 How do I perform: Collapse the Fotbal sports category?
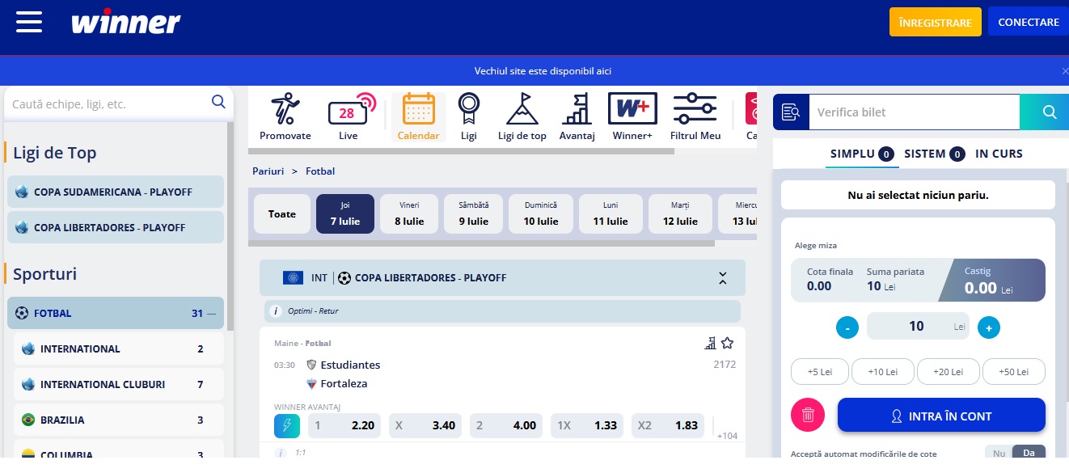pos(212,313)
